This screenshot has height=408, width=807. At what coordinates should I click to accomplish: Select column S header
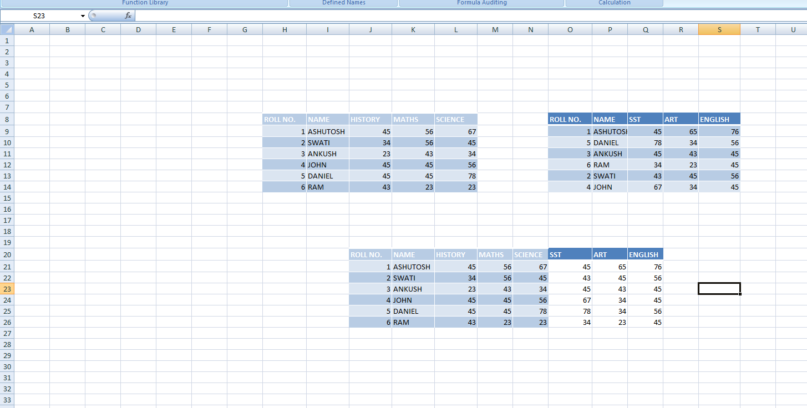[x=719, y=30]
